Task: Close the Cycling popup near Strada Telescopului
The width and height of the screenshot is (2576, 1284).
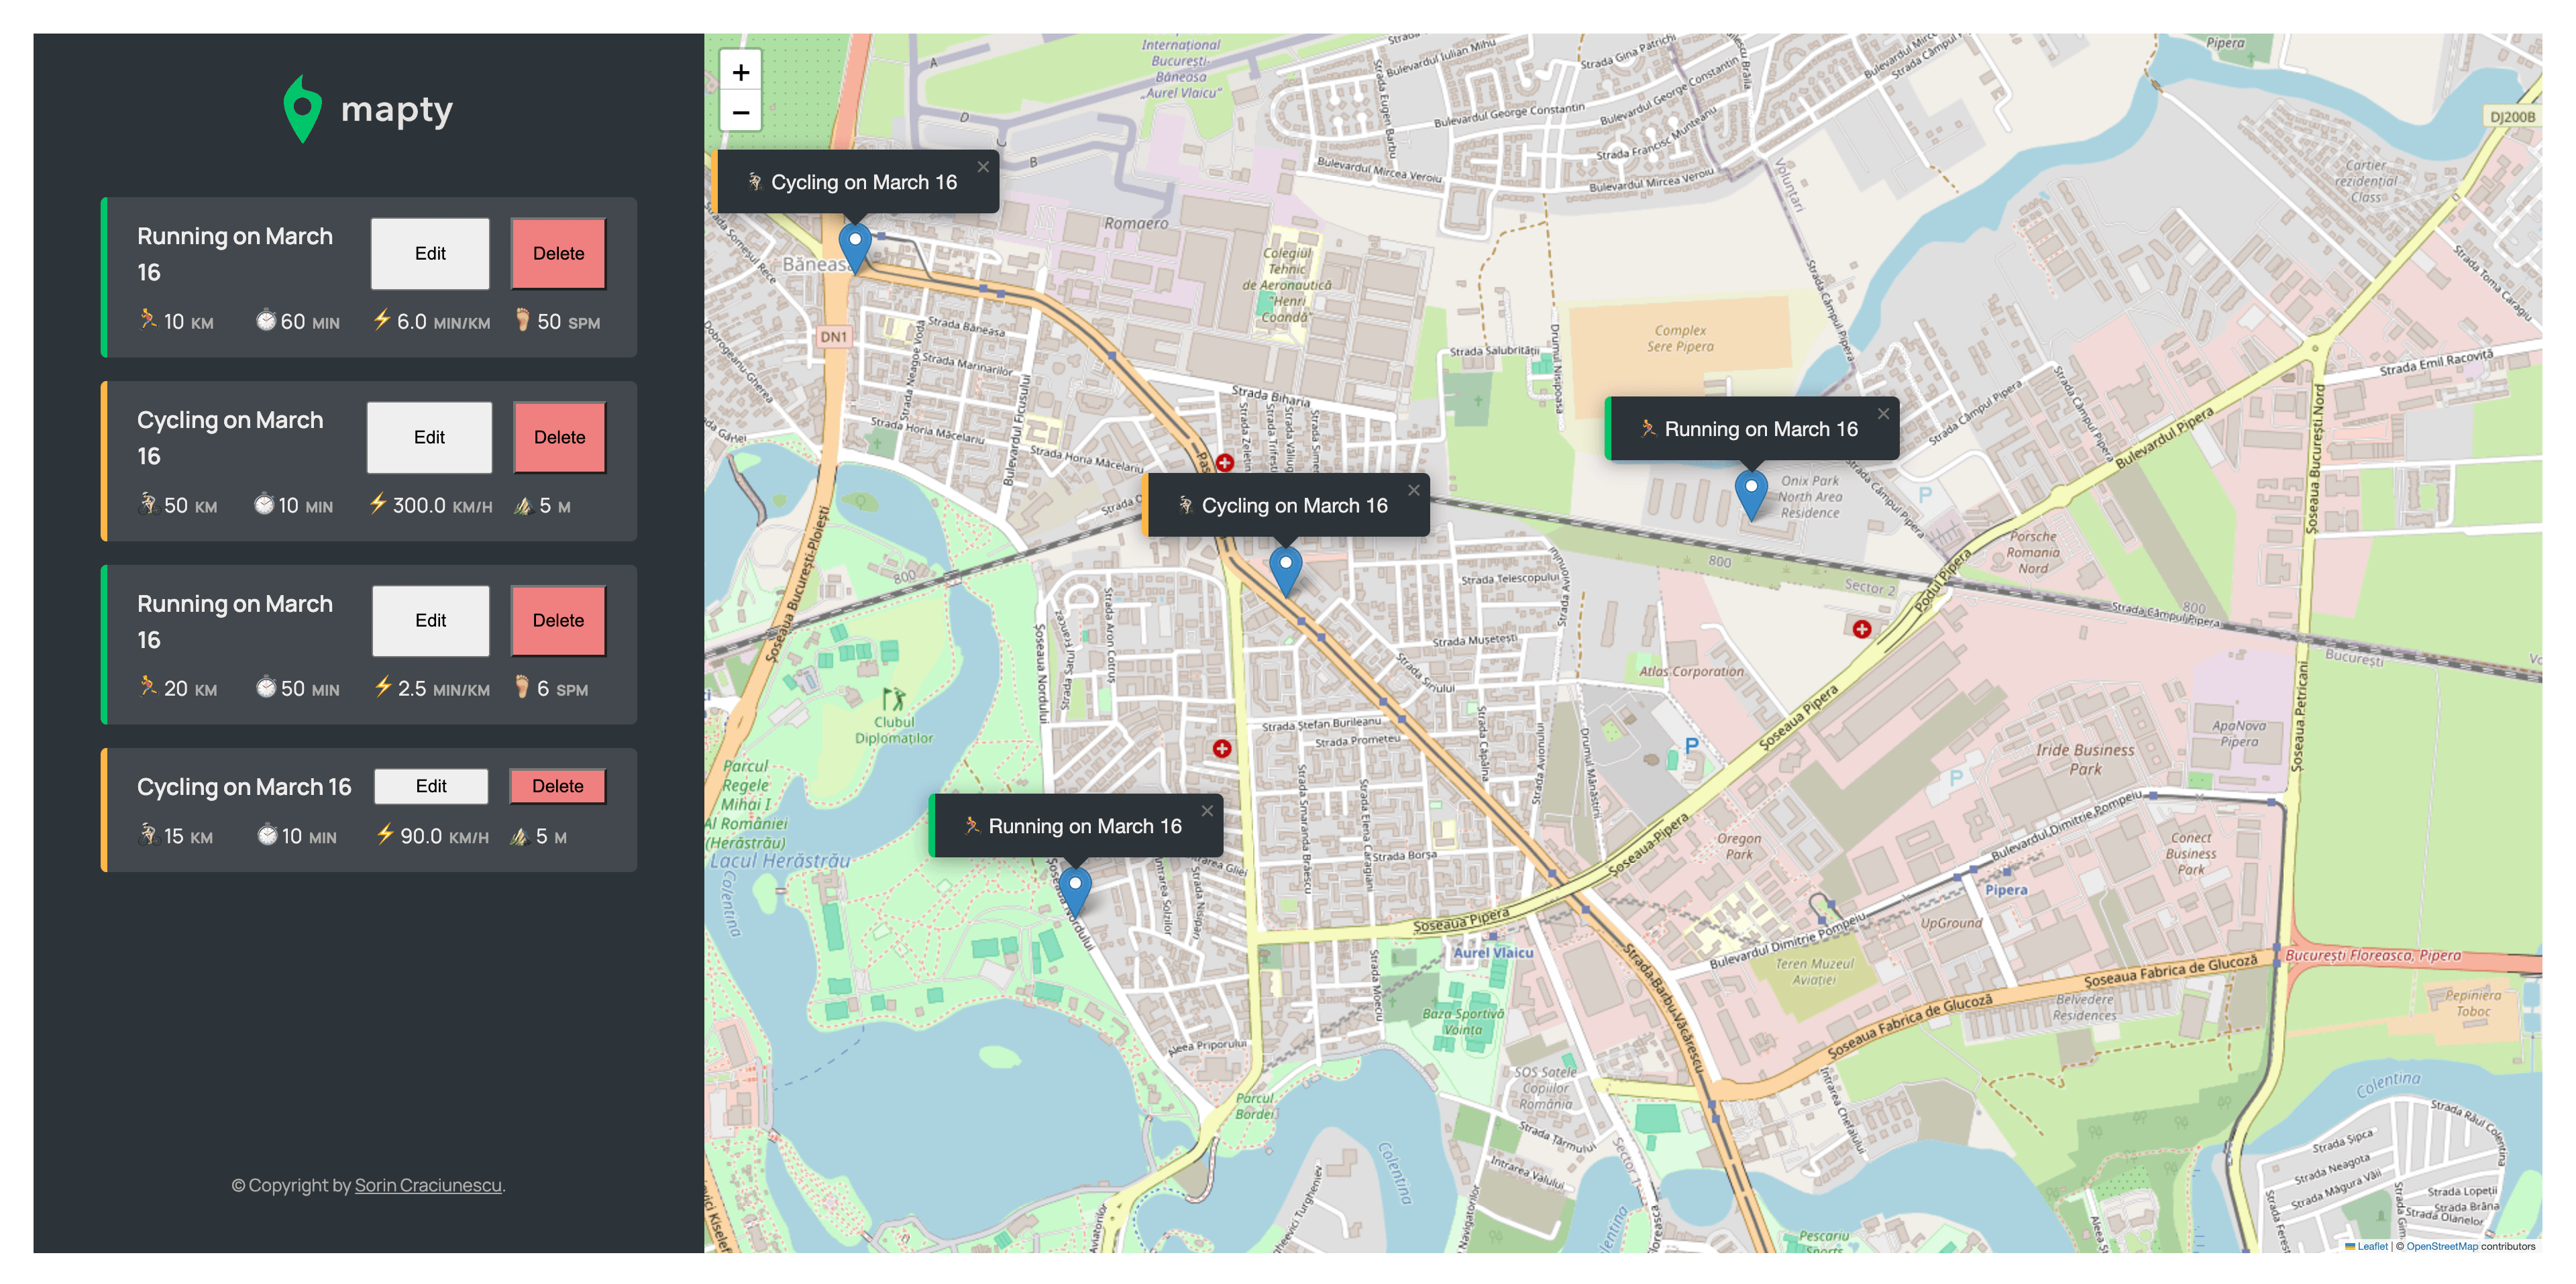Action: pos(1414,490)
